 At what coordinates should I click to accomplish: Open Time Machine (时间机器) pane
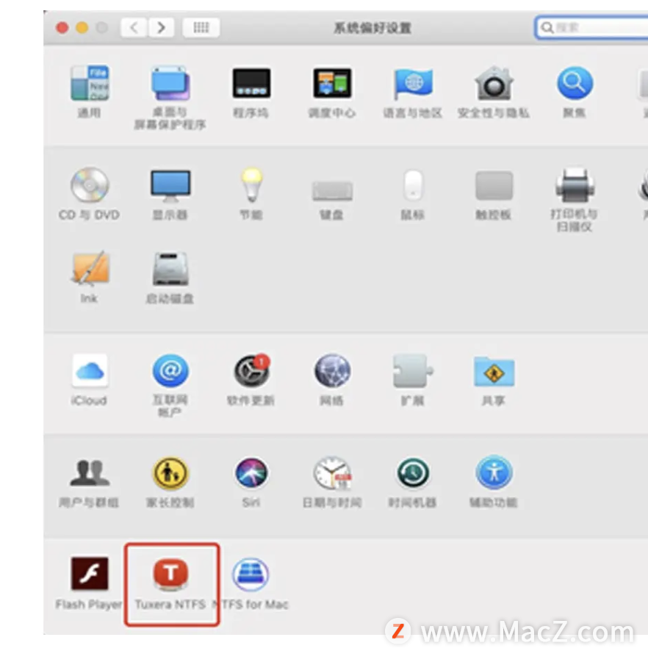pyautogui.click(x=413, y=472)
